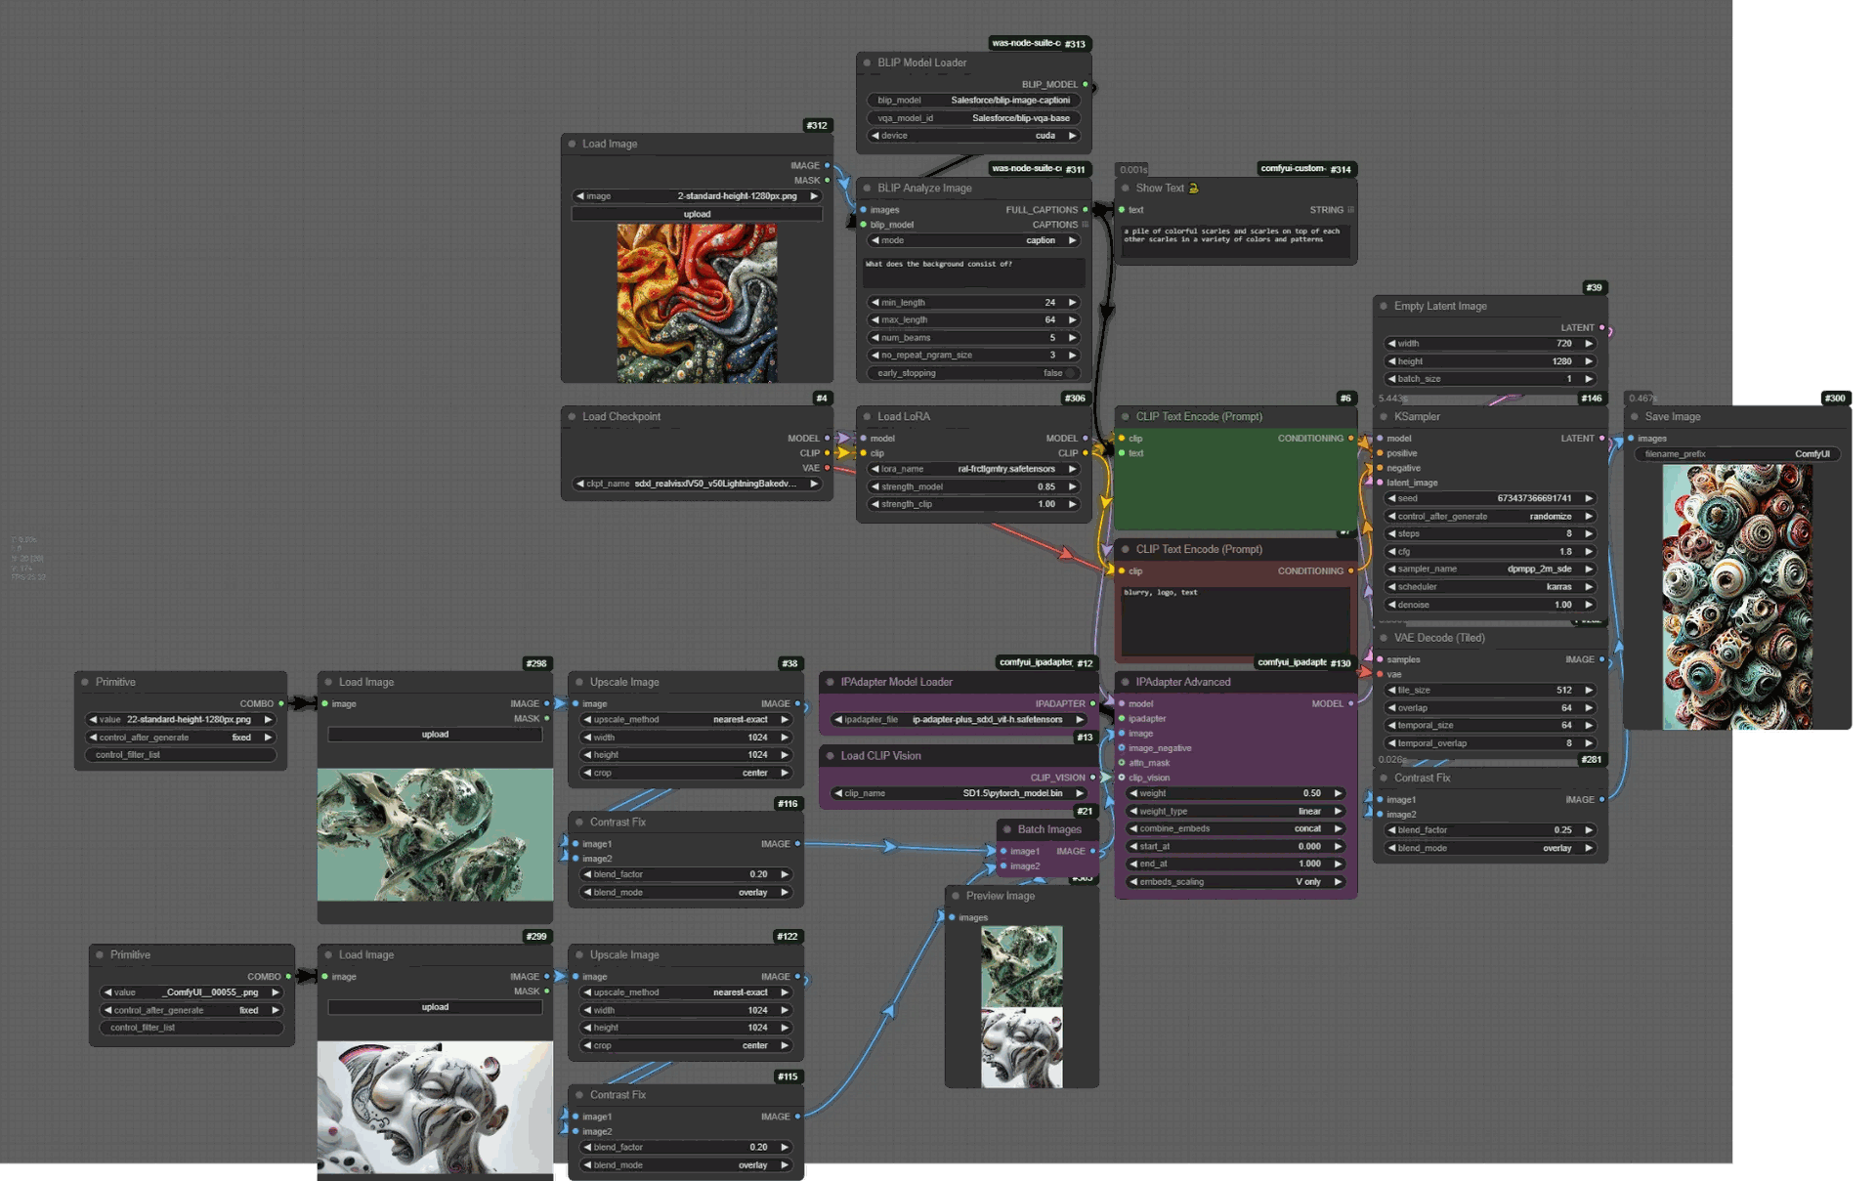
Task: Click the CONDITIONING output dot of negative prompt
Action: tap(1350, 571)
